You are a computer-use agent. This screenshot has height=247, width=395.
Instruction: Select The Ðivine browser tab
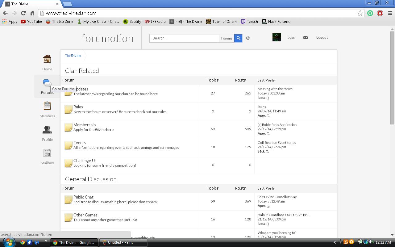click(x=32, y=4)
